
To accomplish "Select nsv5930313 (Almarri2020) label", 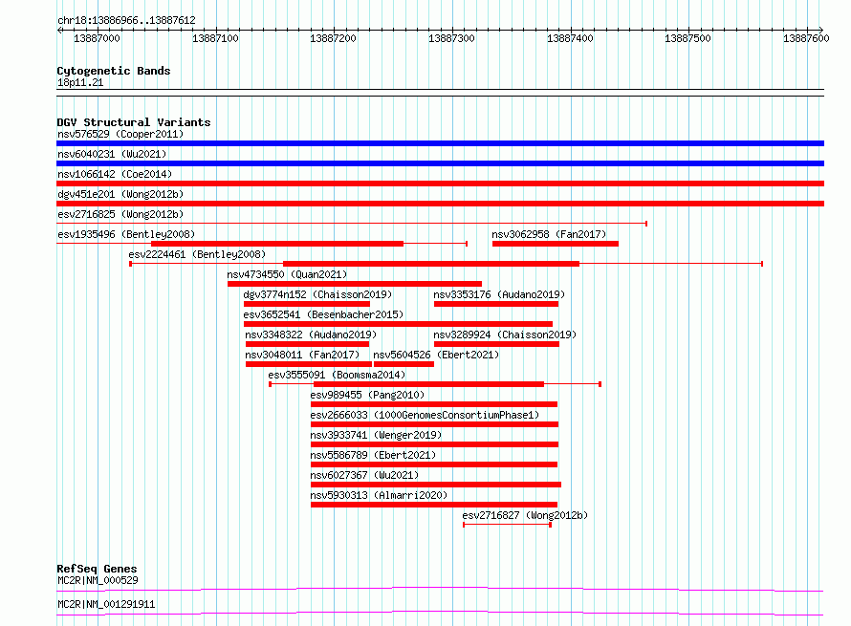I will click(379, 495).
